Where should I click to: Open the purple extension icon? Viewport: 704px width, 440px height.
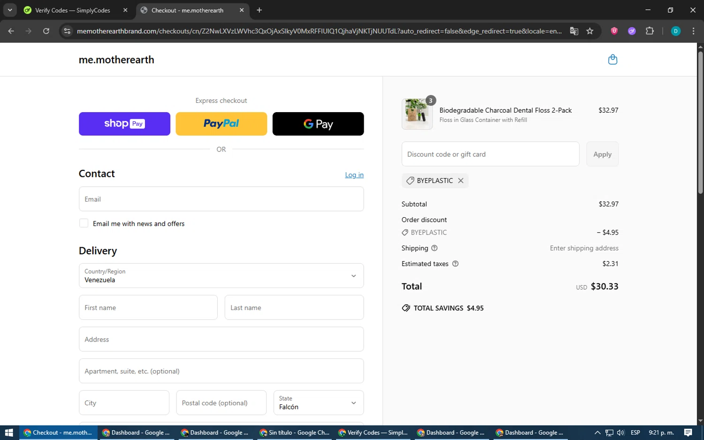point(632,31)
